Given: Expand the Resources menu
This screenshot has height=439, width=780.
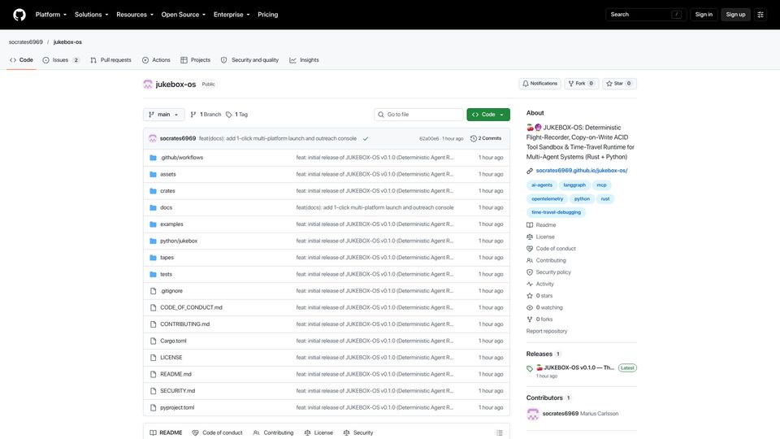Looking at the screenshot, I should [135, 15].
